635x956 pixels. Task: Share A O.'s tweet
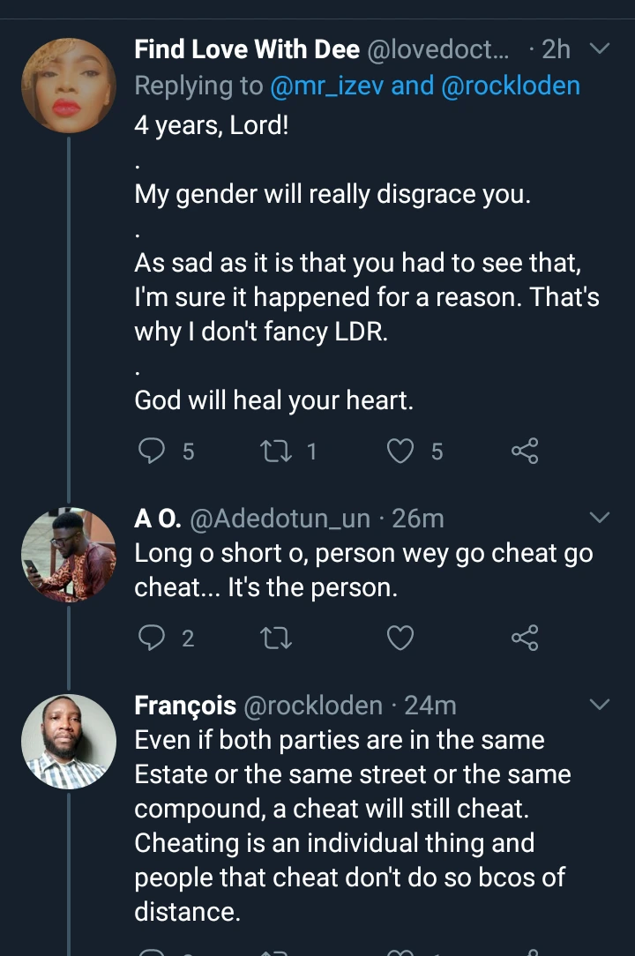click(x=524, y=637)
